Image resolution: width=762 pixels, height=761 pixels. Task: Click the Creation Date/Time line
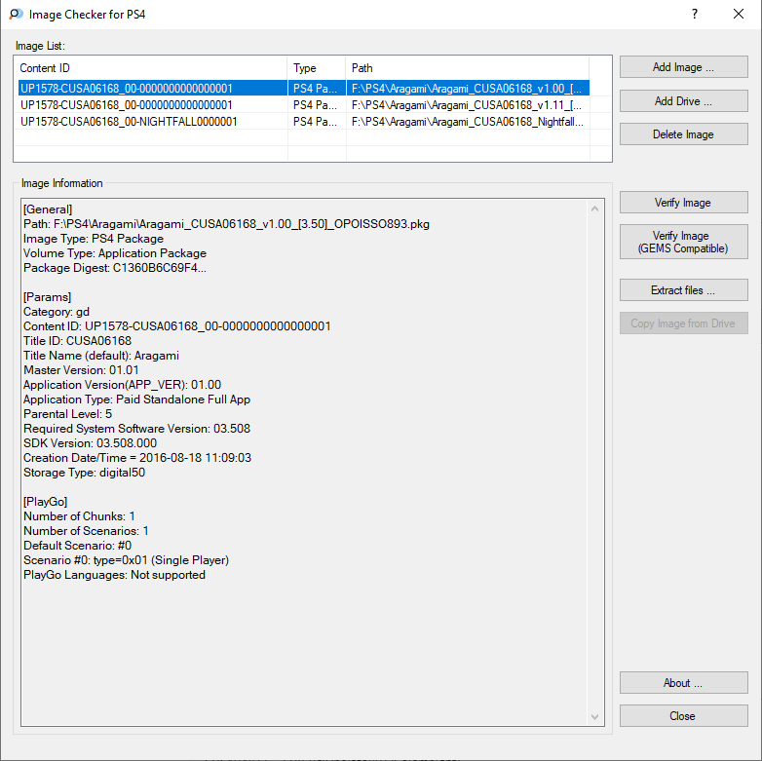click(x=137, y=457)
